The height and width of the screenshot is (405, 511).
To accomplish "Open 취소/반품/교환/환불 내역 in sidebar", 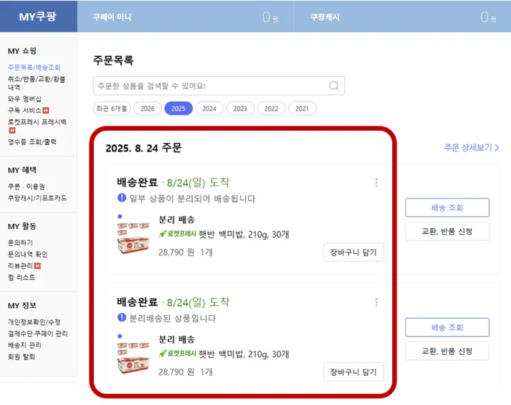I will (x=37, y=83).
